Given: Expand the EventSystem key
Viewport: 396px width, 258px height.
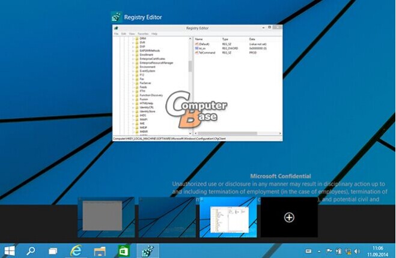Looking at the screenshot, I should (x=133, y=71).
